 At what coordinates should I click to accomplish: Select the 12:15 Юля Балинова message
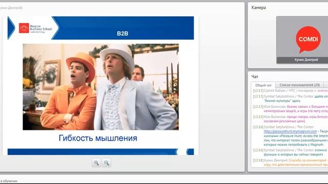pos(291,119)
